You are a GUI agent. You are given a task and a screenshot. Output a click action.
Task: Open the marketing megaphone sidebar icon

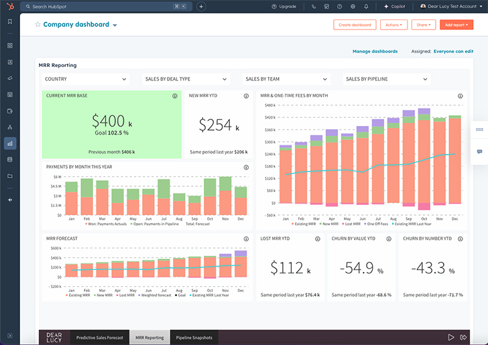(x=9, y=78)
